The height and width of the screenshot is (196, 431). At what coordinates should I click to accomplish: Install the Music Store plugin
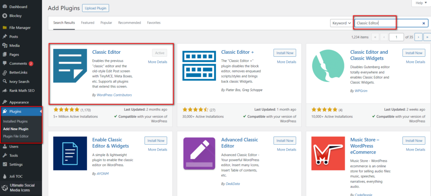click(x=414, y=140)
